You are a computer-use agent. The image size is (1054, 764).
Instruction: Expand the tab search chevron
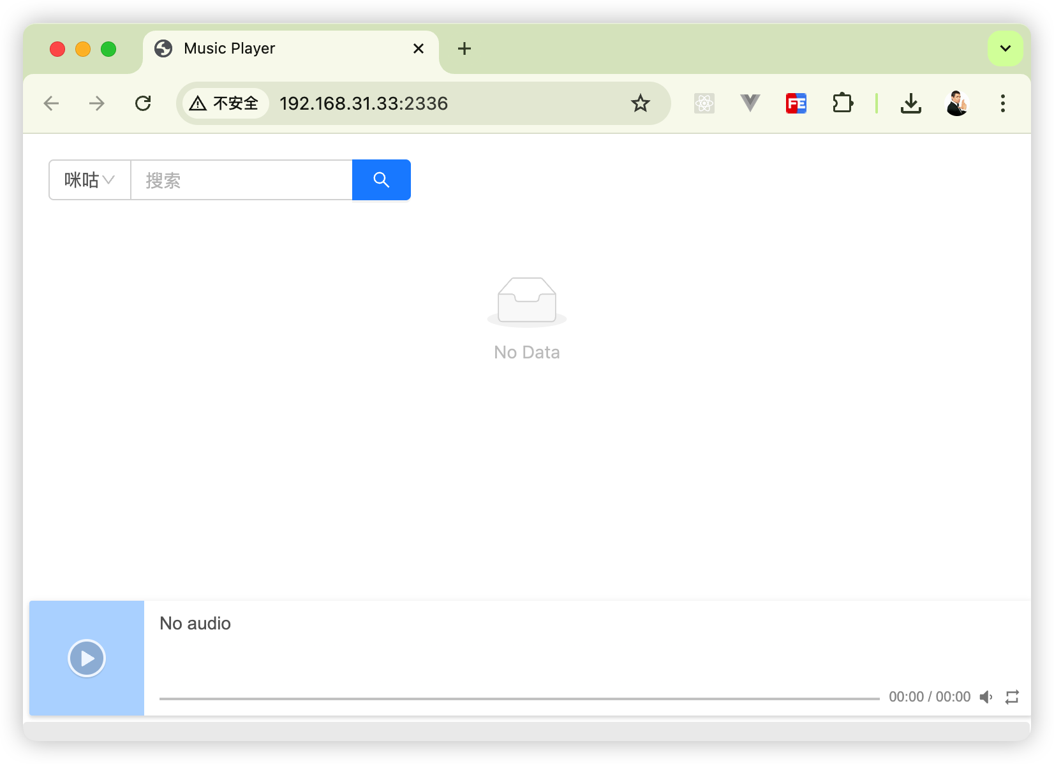click(x=1005, y=48)
